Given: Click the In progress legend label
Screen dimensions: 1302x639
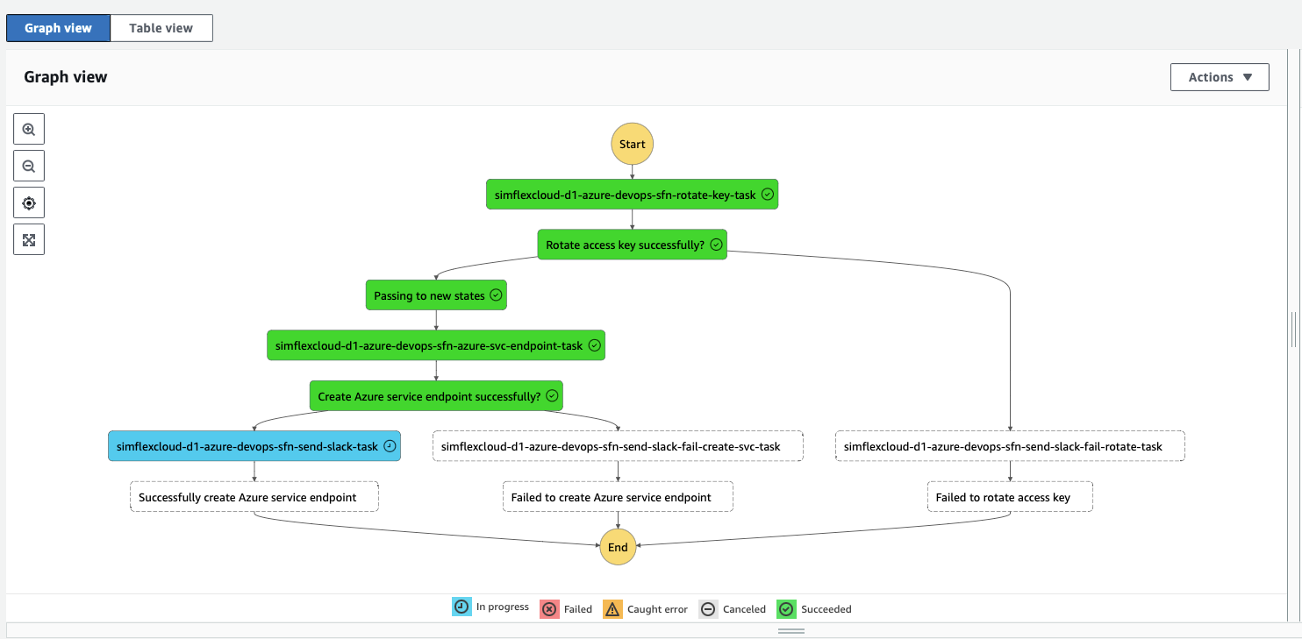Looking at the screenshot, I should [503, 607].
